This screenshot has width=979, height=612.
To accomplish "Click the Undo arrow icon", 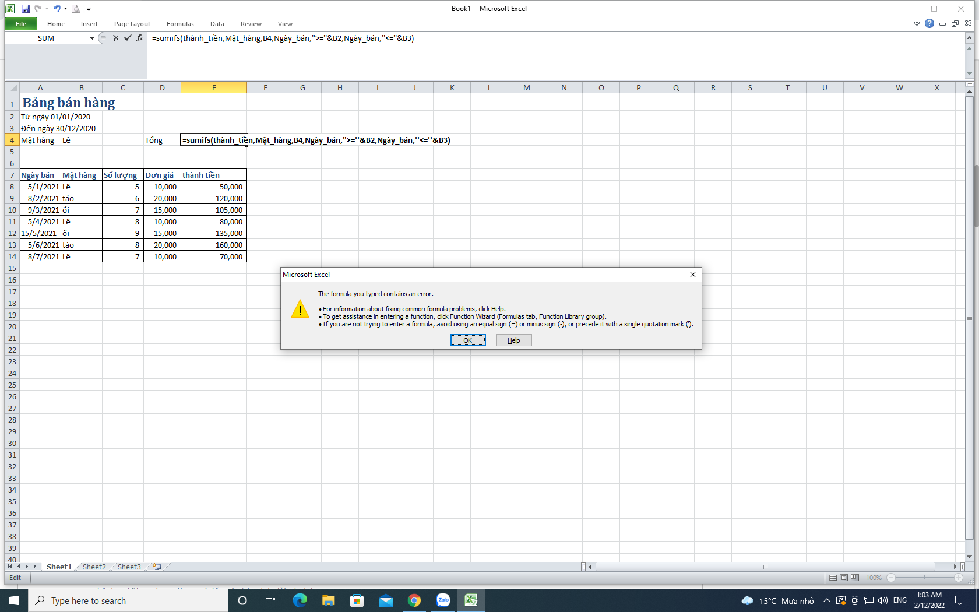I will 57,9.
